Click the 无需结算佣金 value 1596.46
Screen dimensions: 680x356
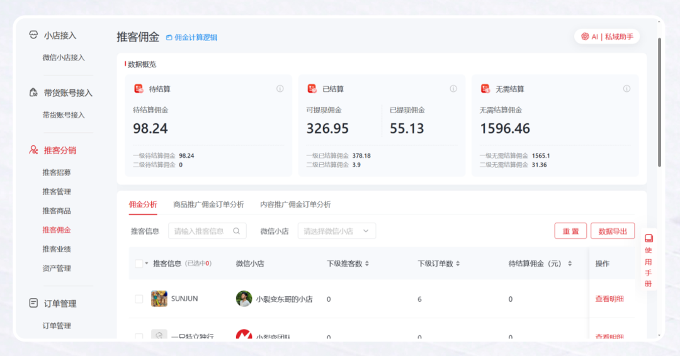tap(505, 129)
